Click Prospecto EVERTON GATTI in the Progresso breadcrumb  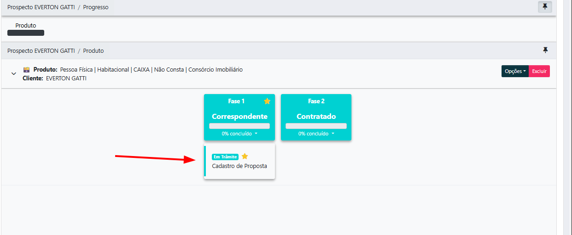tap(41, 7)
